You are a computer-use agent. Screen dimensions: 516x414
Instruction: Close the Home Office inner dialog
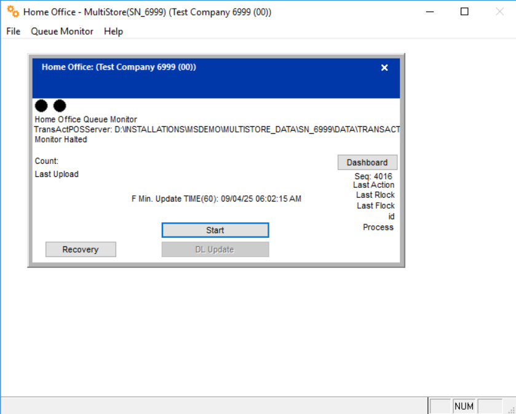[384, 68]
